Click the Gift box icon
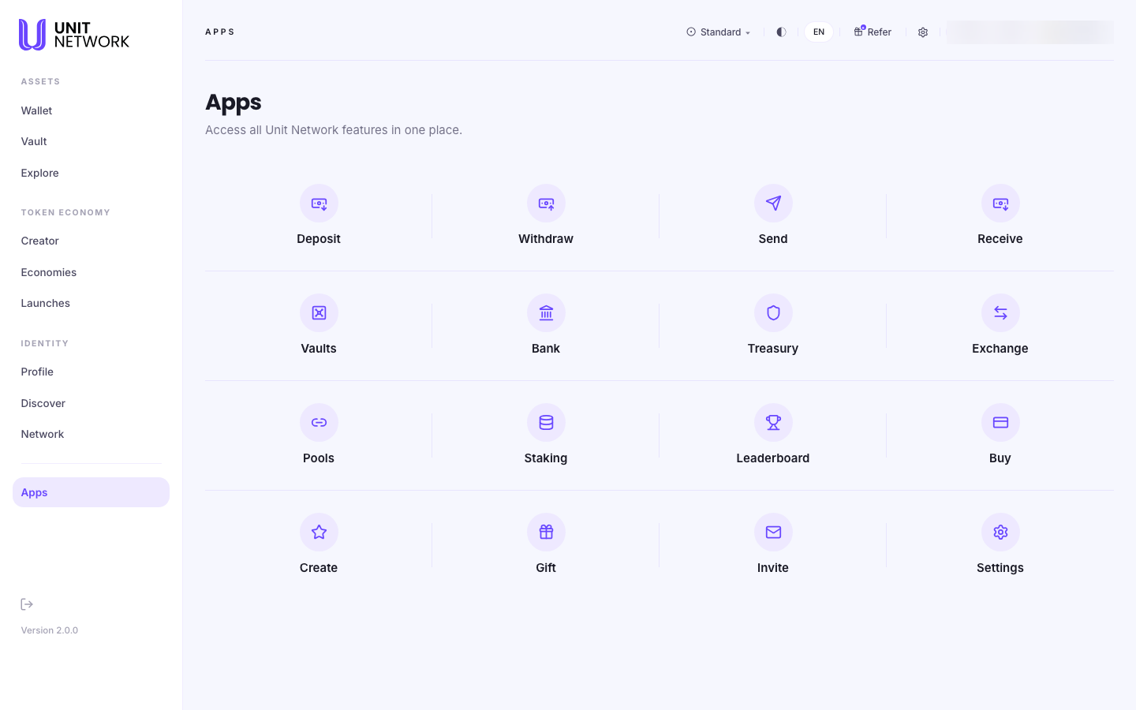 pyautogui.click(x=546, y=532)
